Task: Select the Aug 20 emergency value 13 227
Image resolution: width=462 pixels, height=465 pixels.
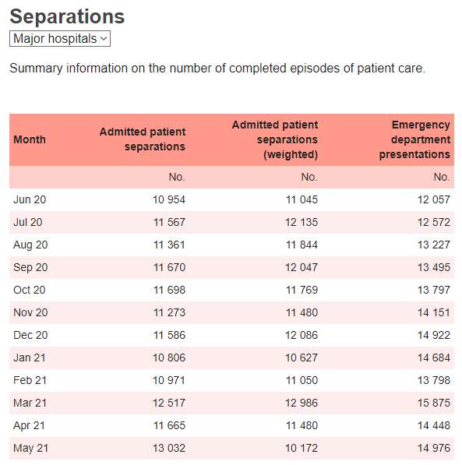Action: (x=434, y=245)
